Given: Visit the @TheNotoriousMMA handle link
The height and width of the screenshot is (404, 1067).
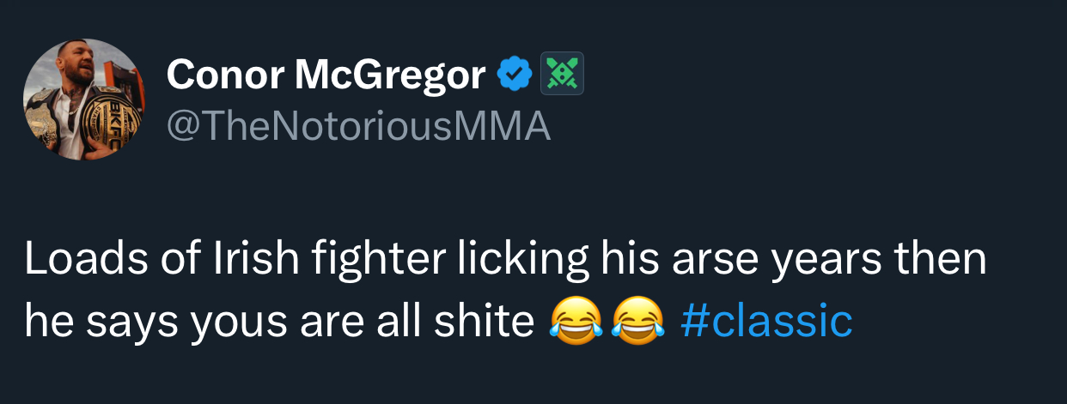Looking at the screenshot, I should (x=358, y=127).
